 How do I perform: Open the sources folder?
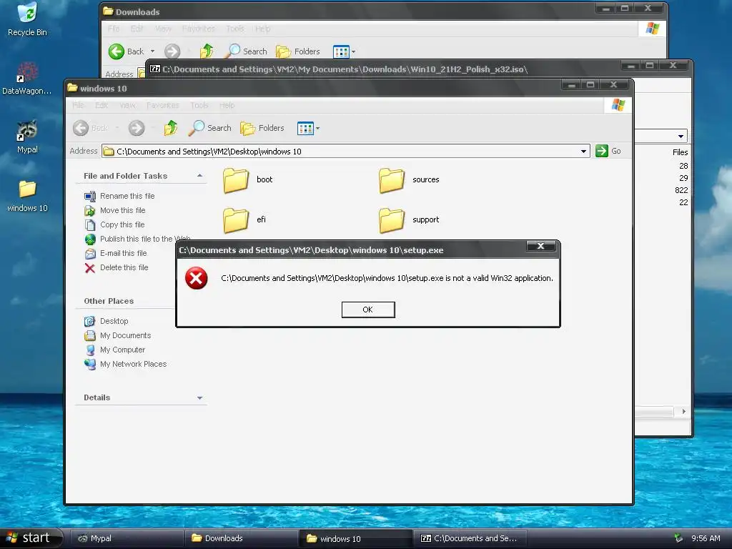[x=409, y=180]
